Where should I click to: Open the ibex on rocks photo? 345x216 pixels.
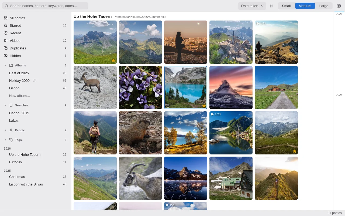[x=95, y=87]
